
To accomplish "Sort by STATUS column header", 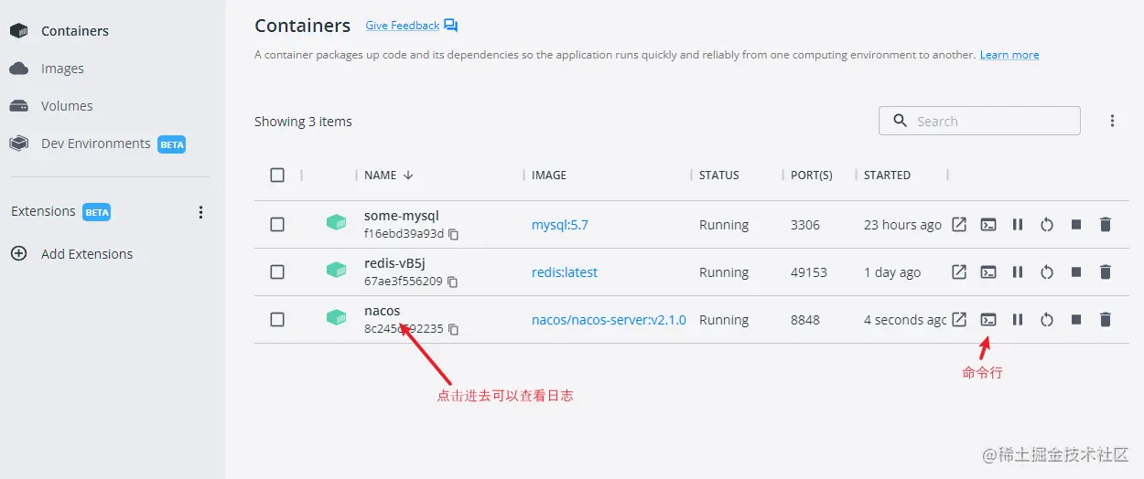I will pyautogui.click(x=718, y=175).
